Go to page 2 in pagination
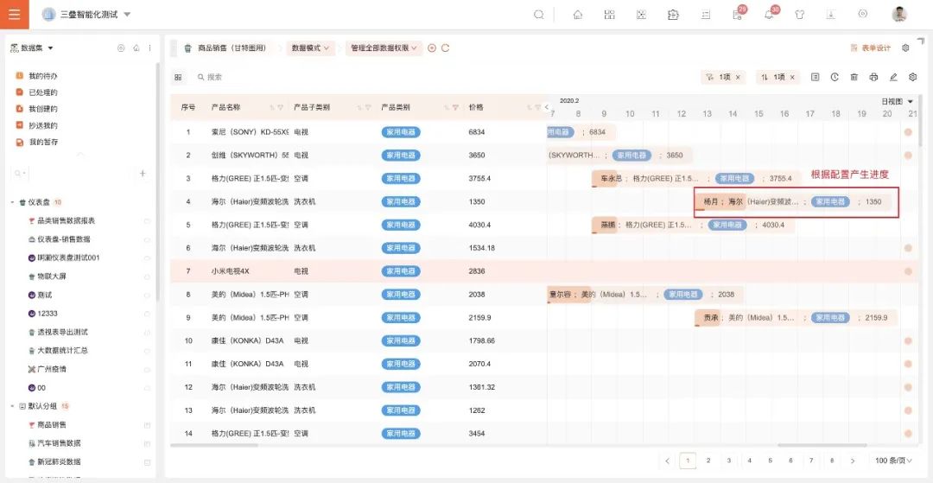933x483 pixels. tap(708, 461)
